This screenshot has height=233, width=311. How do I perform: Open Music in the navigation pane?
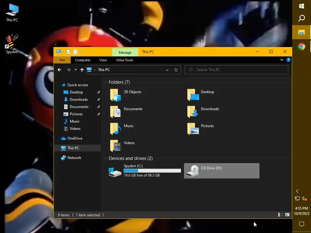click(x=75, y=121)
